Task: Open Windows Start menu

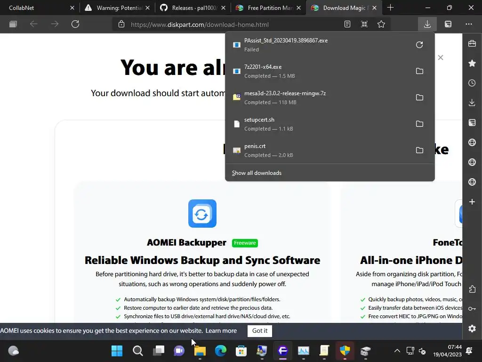Action: [117, 351]
